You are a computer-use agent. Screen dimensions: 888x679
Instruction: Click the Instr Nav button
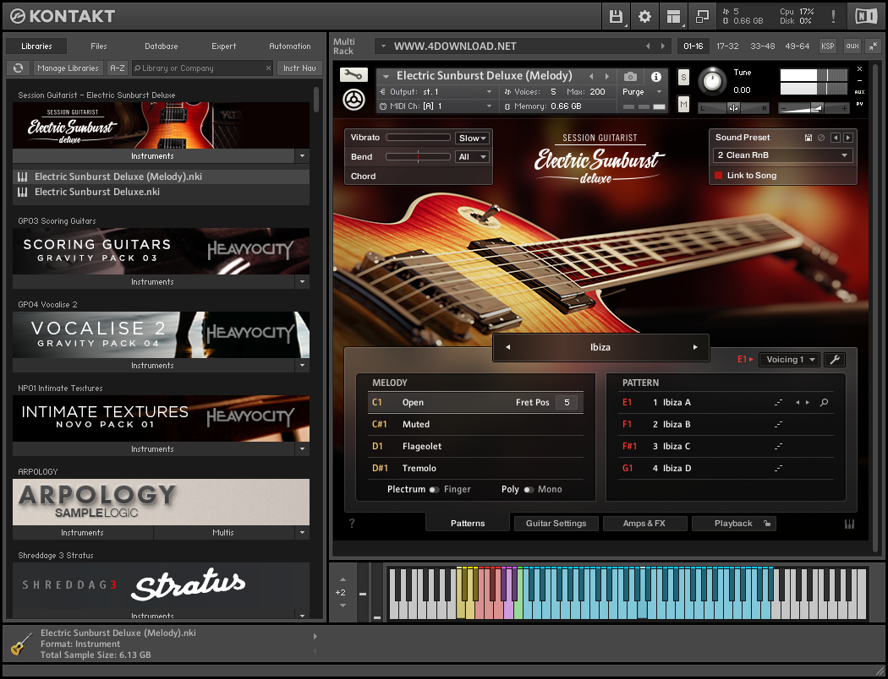pos(299,68)
